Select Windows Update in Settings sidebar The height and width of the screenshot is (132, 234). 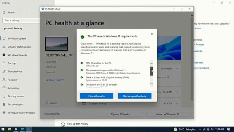[17, 38]
